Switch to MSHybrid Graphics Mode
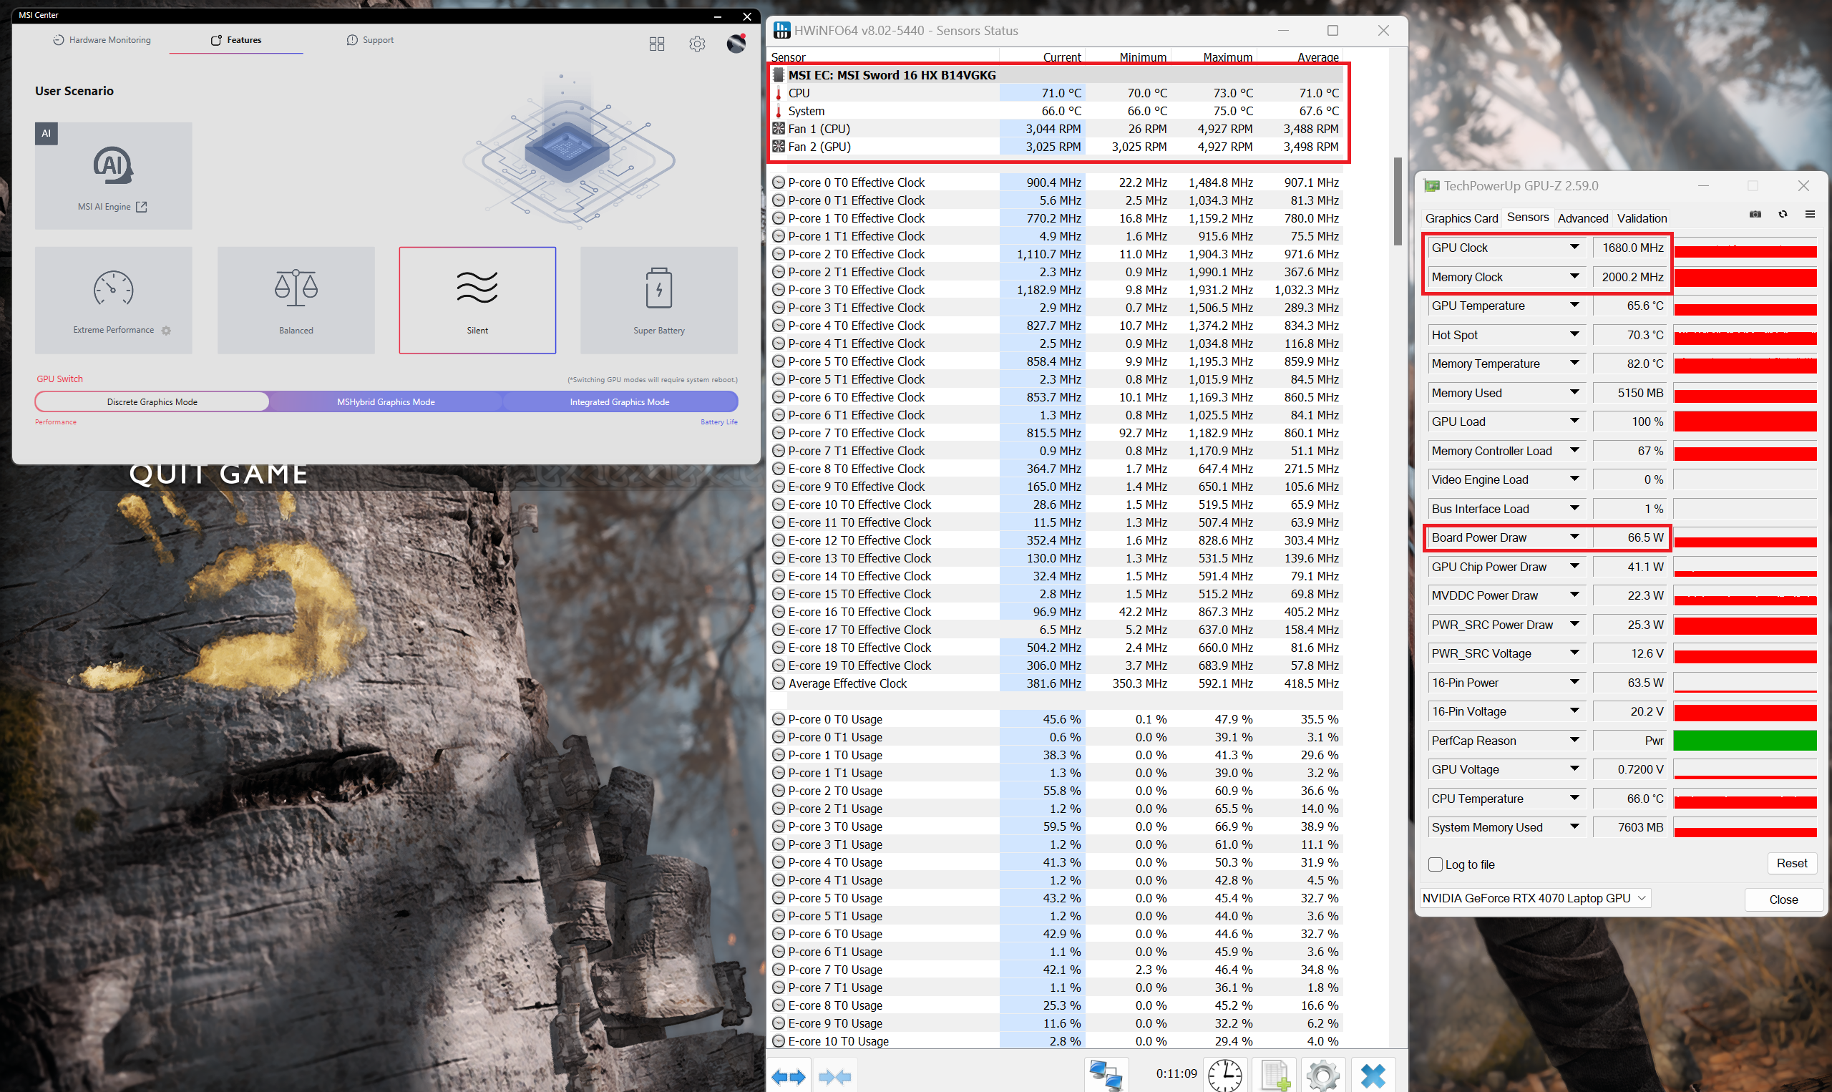Screen dimensions: 1832x1092 pyautogui.click(x=386, y=401)
